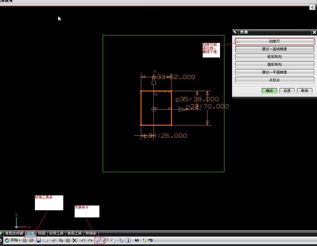Click the move object squares icon
Screen dimensions: 317x246
point(106,240)
